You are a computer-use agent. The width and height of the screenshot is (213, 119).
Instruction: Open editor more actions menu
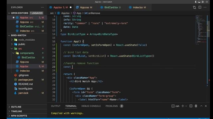(x=205, y=7)
